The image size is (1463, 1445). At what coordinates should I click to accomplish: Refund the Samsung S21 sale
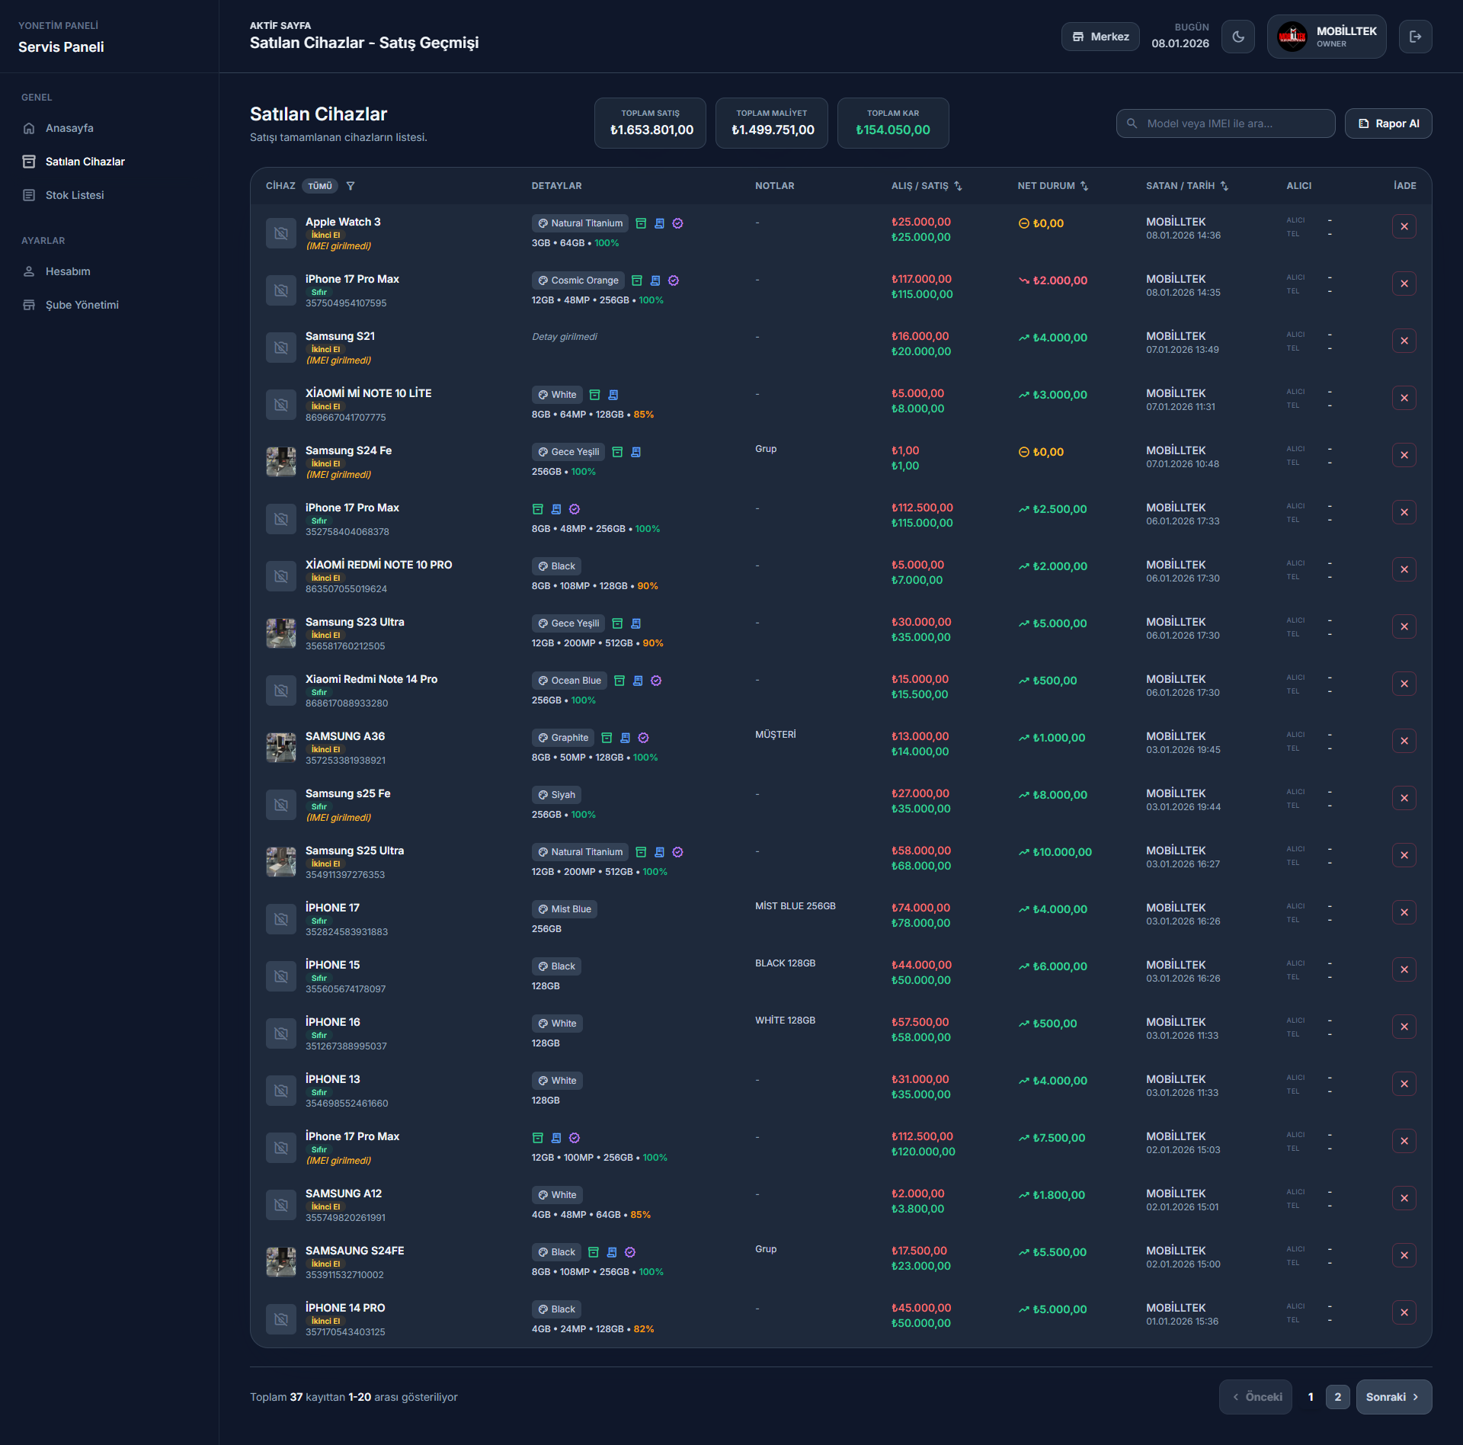[1404, 341]
